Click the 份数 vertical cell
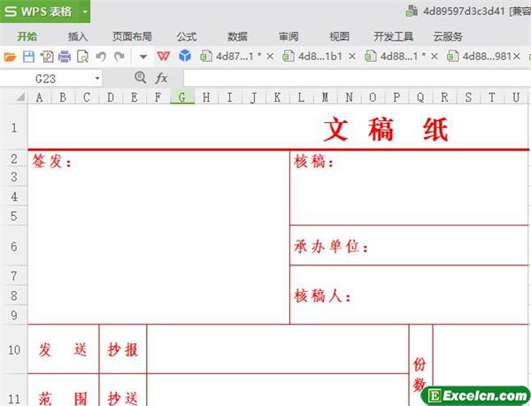This screenshot has height=406, width=531. click(x=420, y=365)
